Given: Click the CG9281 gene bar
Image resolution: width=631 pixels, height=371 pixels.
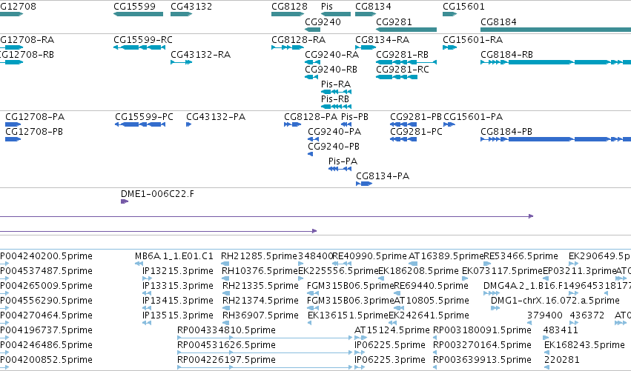Looking at the screenshot, I should 406,30.
